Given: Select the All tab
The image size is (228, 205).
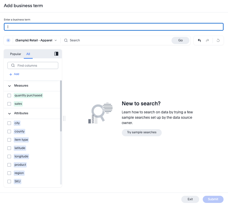Looking at the screenshot, I should pos(28,54).
